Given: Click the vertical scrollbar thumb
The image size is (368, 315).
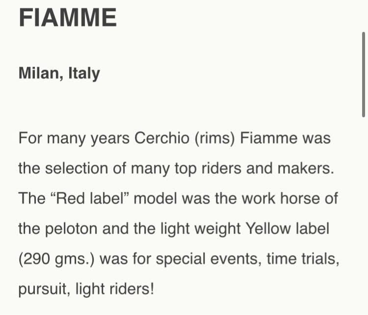Looking at the screenshot, I should [x=363, y=74].
